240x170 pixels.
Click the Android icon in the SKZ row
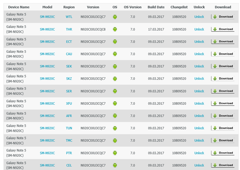tap(115, 79)
